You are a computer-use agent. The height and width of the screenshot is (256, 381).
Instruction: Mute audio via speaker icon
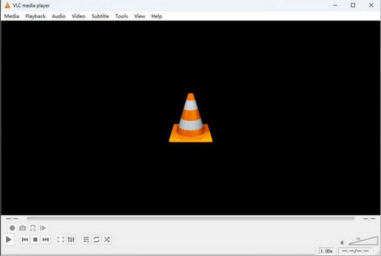click(x=342, y=243)
